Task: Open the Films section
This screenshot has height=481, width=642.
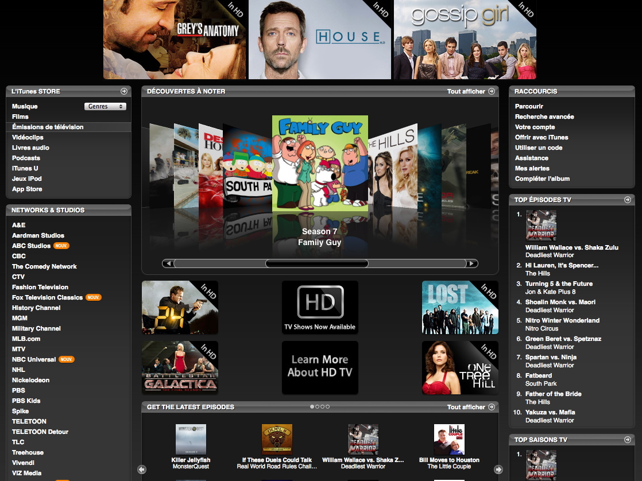Action: pyautogui.click(x=20, y=117)
